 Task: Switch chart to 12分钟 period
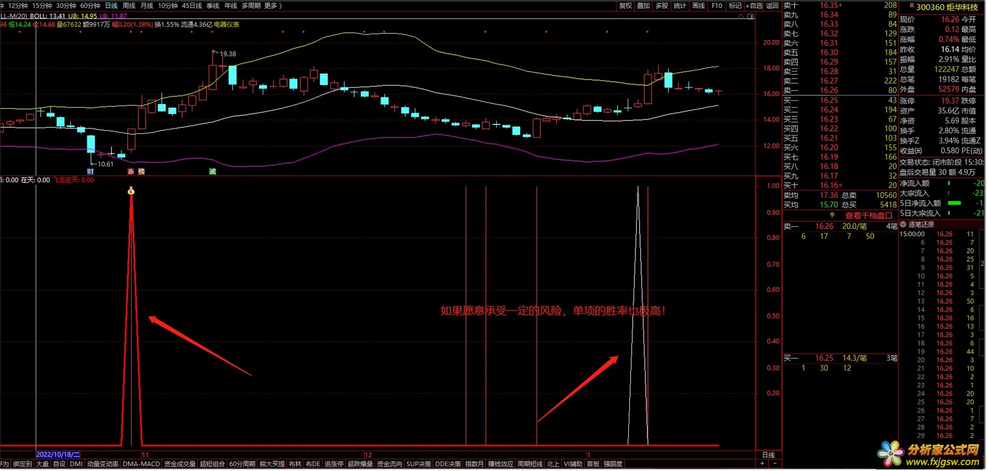point(18,6)
